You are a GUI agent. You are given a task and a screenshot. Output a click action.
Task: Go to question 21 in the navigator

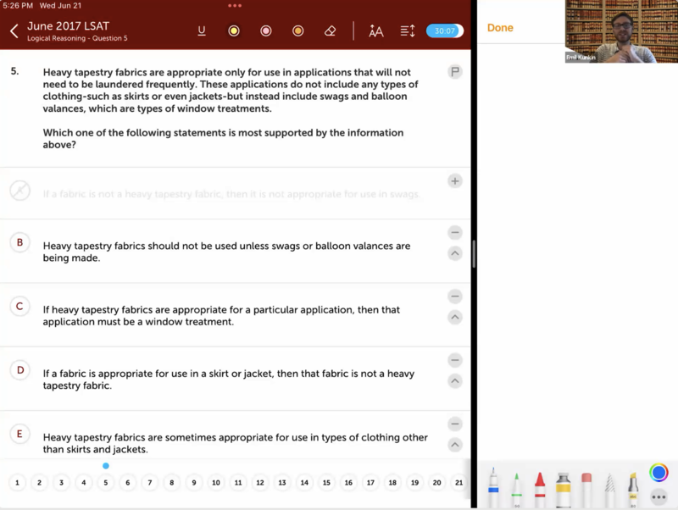(x=458, y=483)
